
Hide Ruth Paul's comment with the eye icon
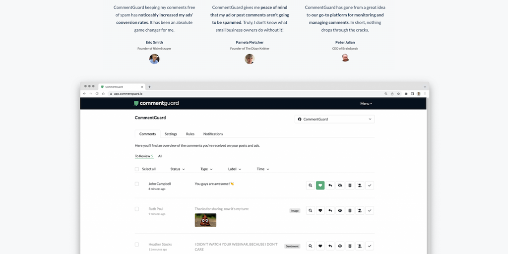(340, 210)
